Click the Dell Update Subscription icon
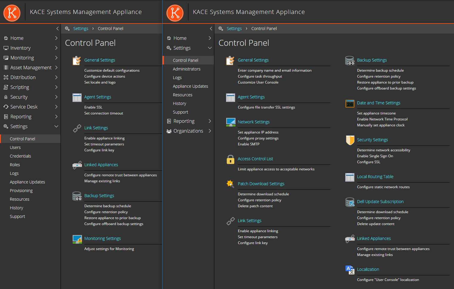454x289 pixels. 350,202
